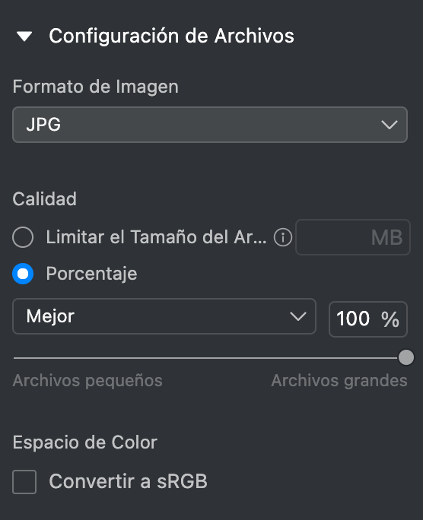Select the Porcentaje radio button
This screenshot has height=520, width=423.
[23, 274]
